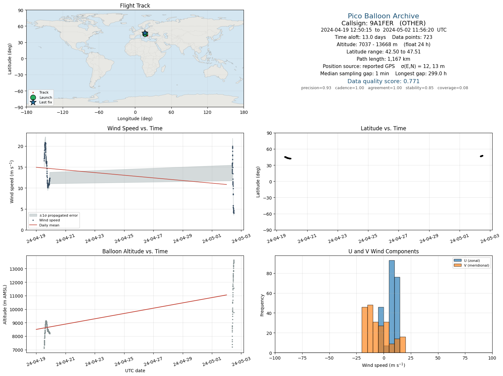
Task: Click the "Latitude vs. Time" title
Action: [383, 128]
